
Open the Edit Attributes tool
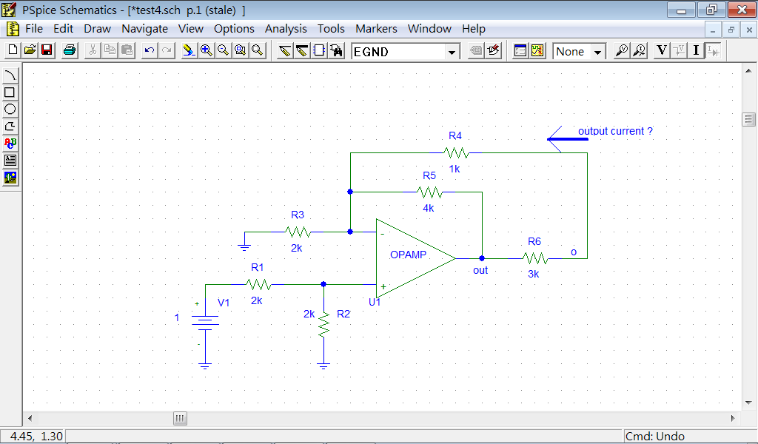pos(476,50)
